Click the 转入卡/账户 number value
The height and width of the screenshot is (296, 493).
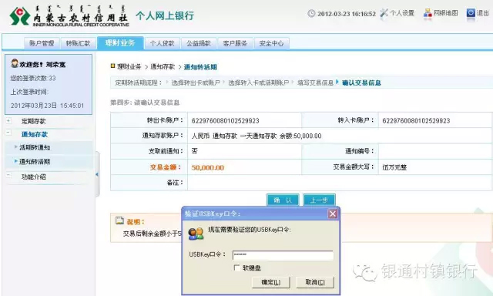pos(416,121)
